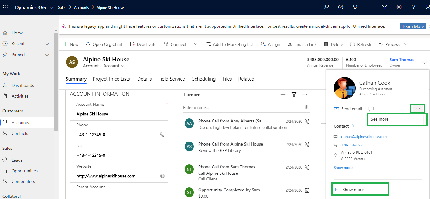The image size is (430, 199).
Task: Expand the header fields chevron near Owner
Action: coord(424,63)
